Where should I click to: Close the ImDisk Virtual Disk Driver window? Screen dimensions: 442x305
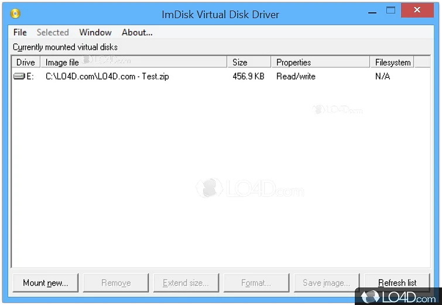pyautogui.click(x=417, y=10)
